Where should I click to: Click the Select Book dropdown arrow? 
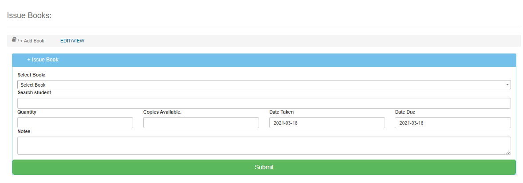click(x=507, y=85)
